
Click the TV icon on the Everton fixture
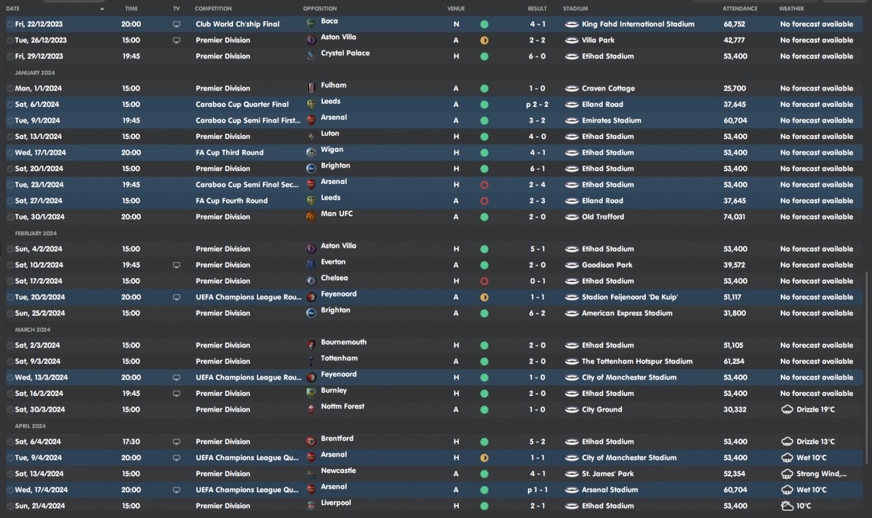coord(176,265)
